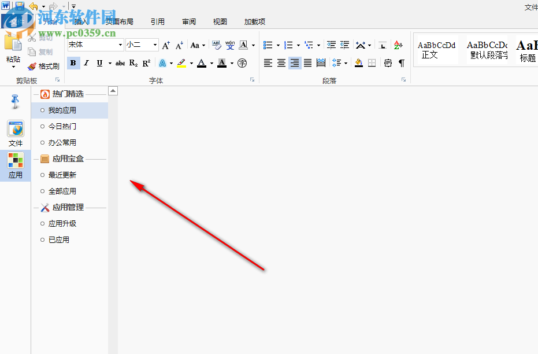Switch to the 插入 ribbon tab

[x=80, y=21]
